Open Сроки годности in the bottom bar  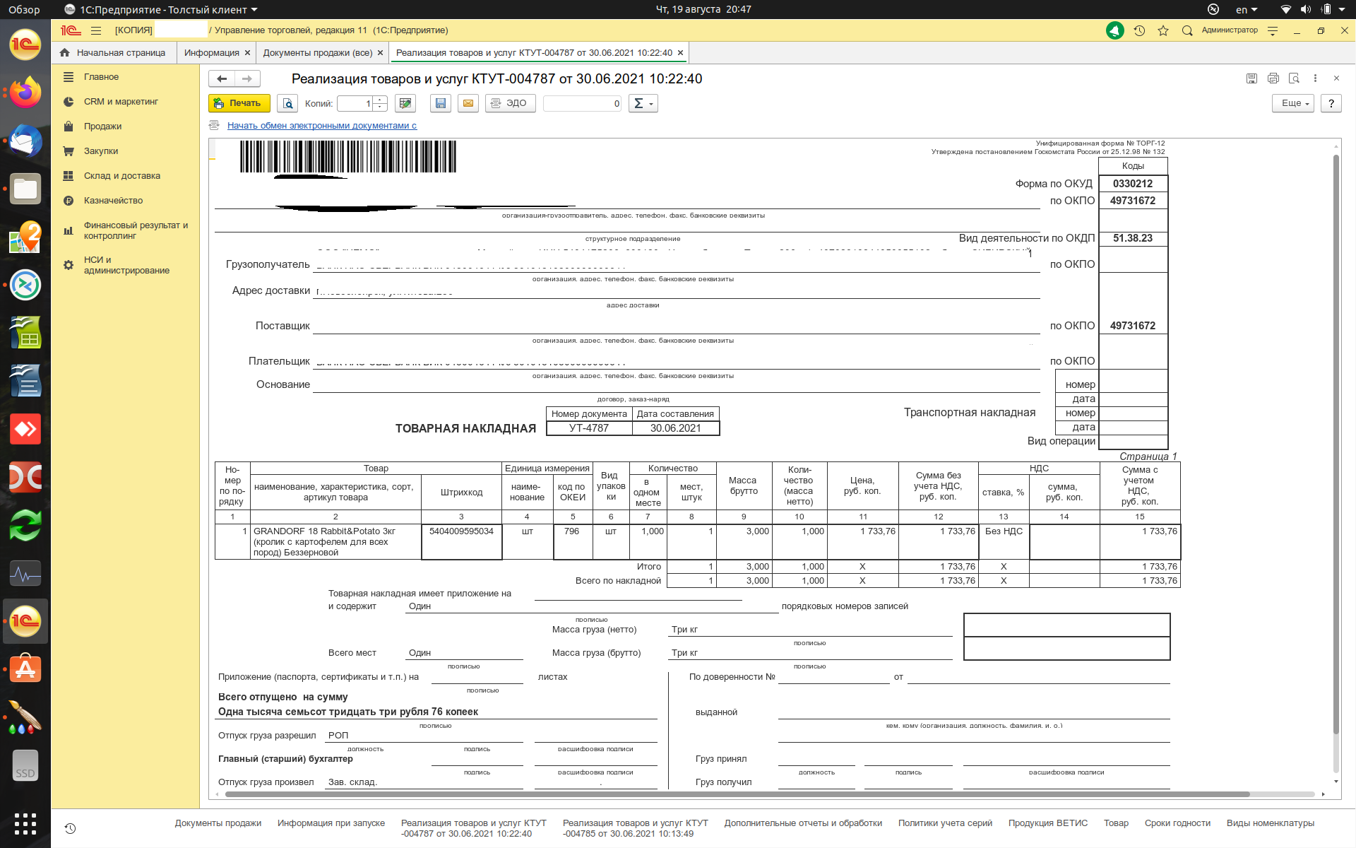click(1177, 823)
